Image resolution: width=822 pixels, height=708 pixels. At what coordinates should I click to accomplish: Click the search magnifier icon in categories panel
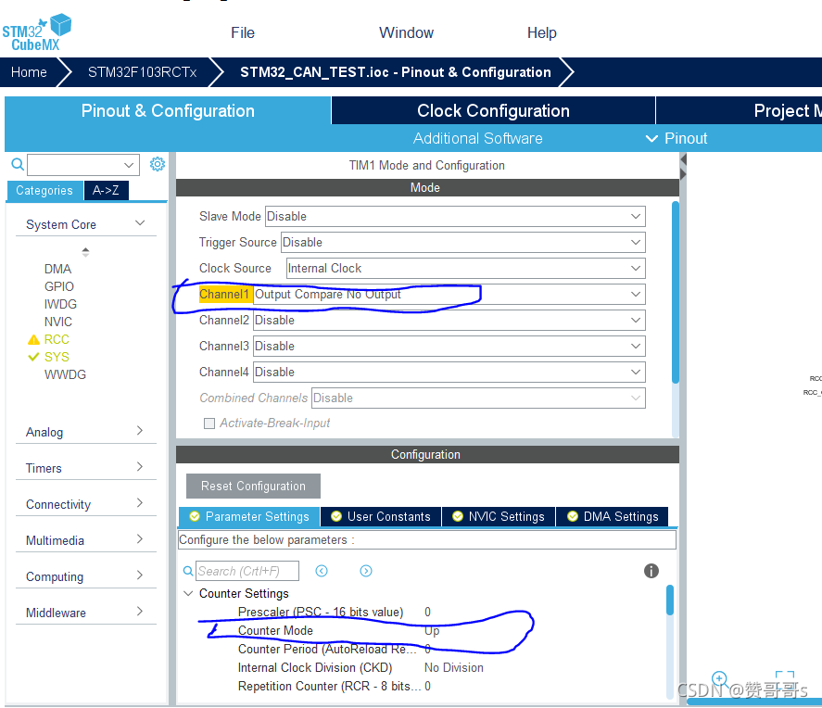pyautogui.click(x=18, y=165)
